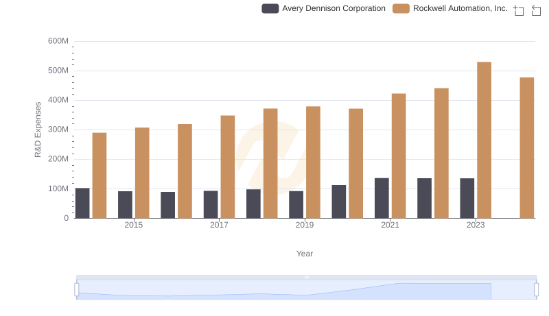The width and height of the screenshot is (549, 316).
Task: Toggle Avery Dennison Corporation legend series
Action: pos(323,8)
